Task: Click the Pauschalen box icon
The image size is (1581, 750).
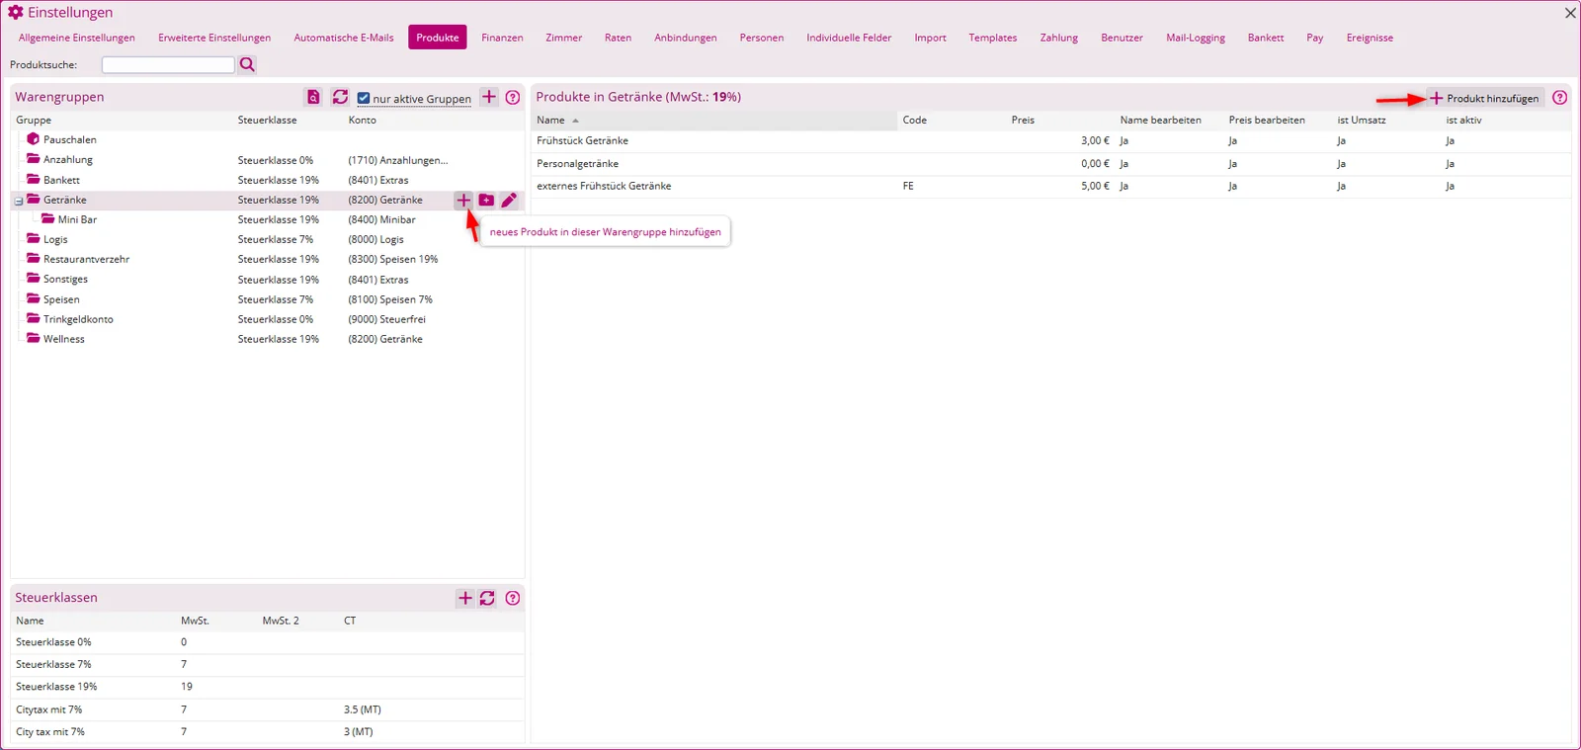Action: [x=33, y=139]
